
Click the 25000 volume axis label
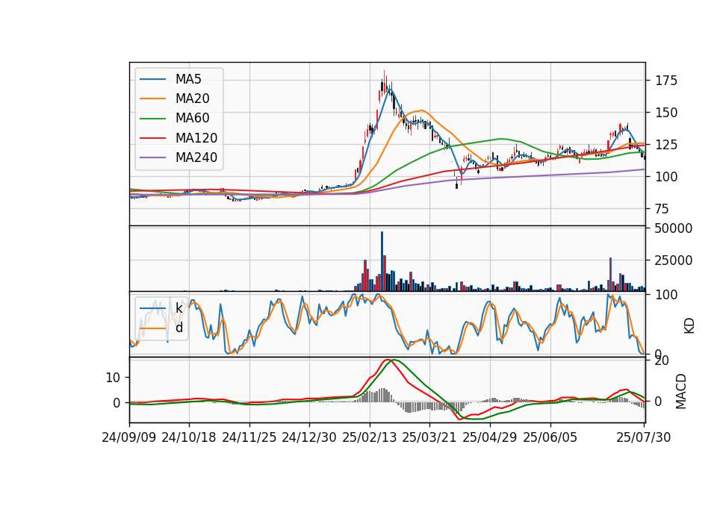673,260
